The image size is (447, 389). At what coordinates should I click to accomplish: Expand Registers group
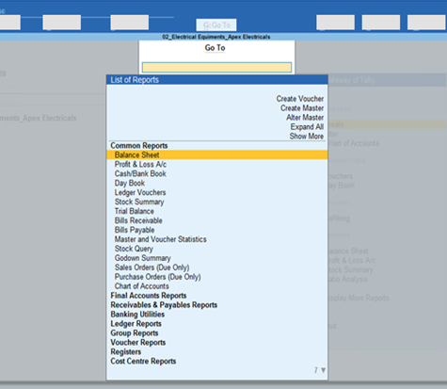[125, 352]
